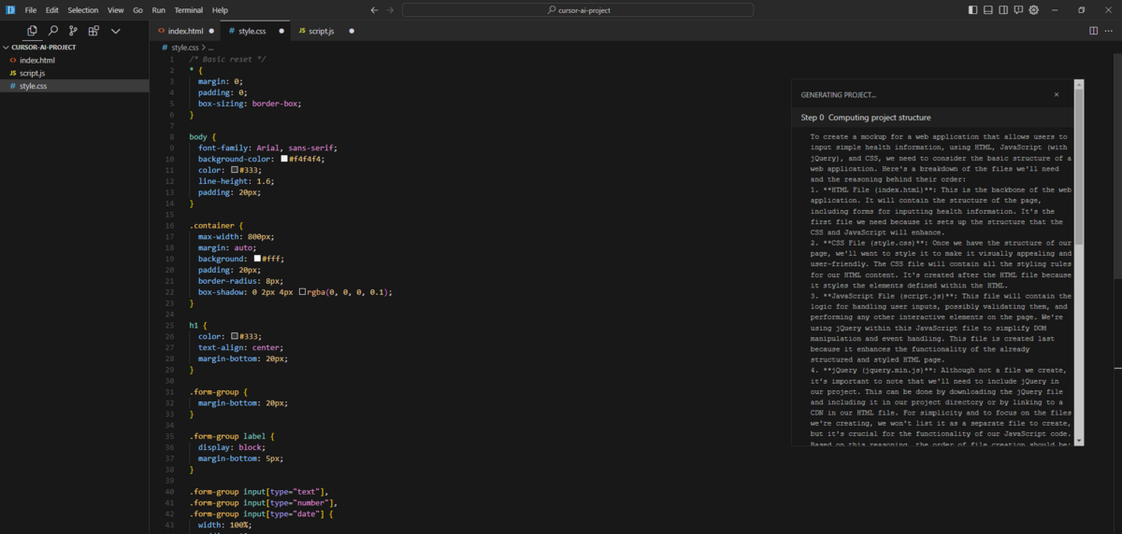Click unsaved dot on index.html tab
1122x534 pixels.
[x=211, y=31]
